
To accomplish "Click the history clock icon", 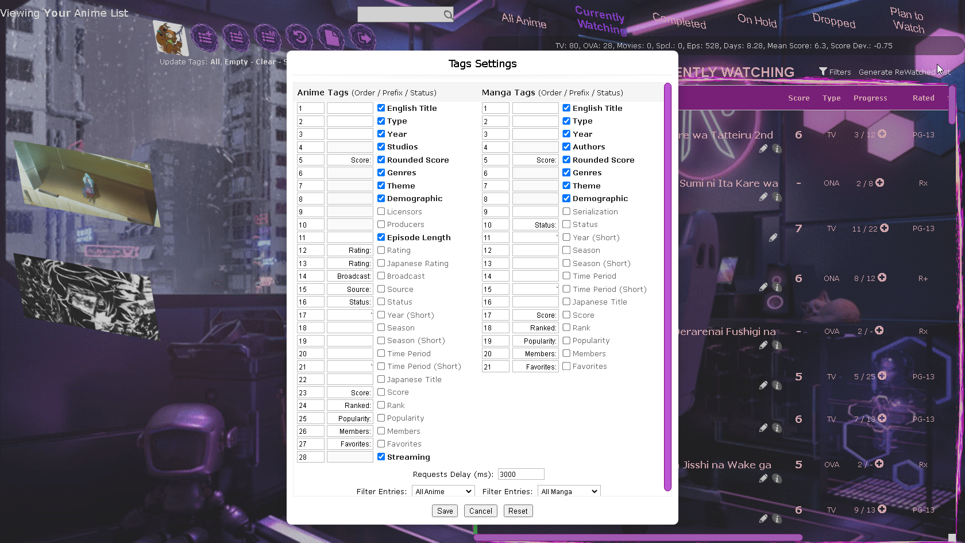I will coord(299,38).
